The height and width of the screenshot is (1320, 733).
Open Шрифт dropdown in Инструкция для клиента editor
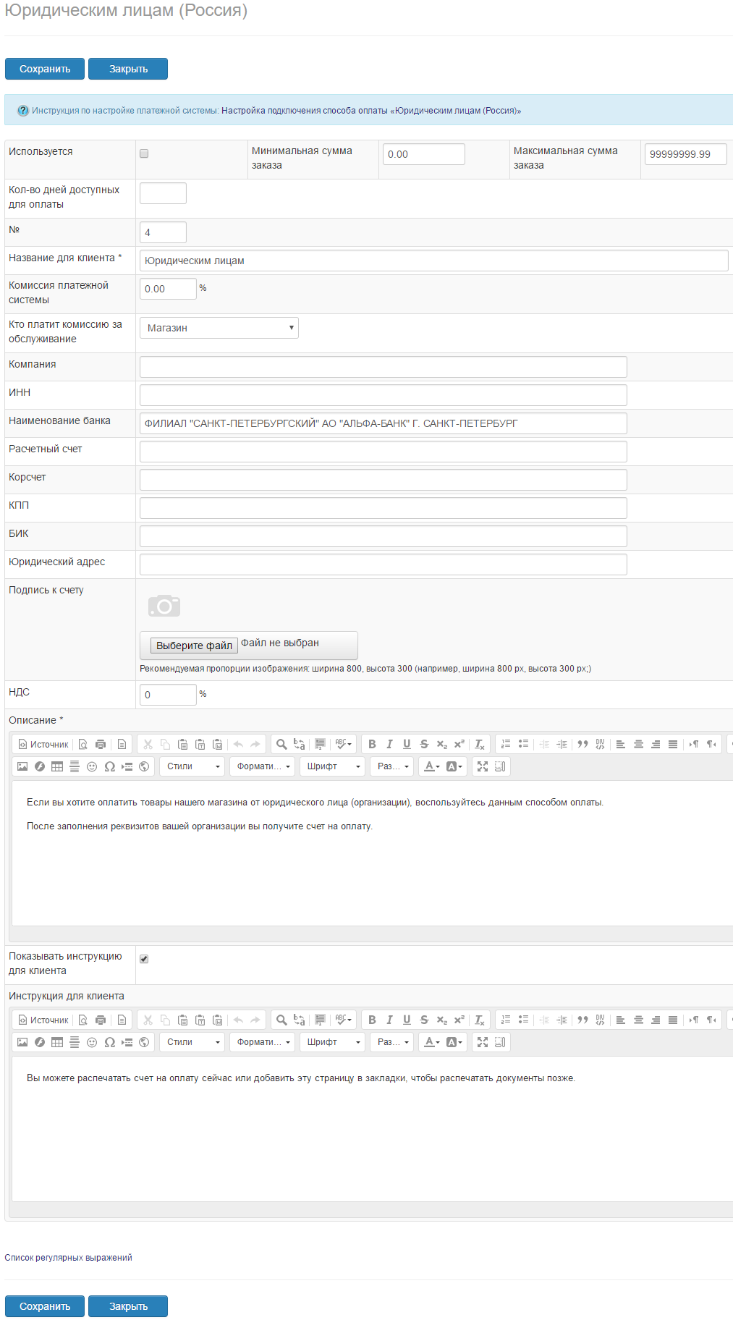[333, 1042]
